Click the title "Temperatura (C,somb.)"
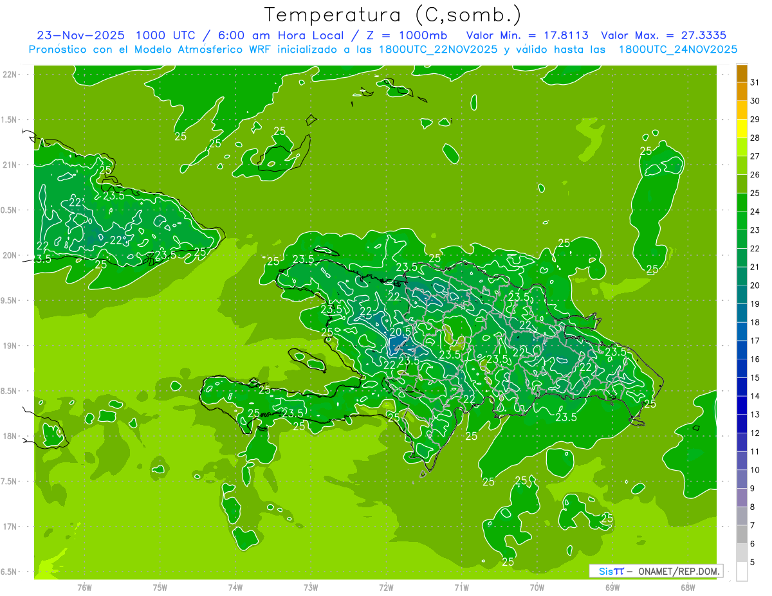The width and height of the screenshot is (772, 596). tap(393, 15)
